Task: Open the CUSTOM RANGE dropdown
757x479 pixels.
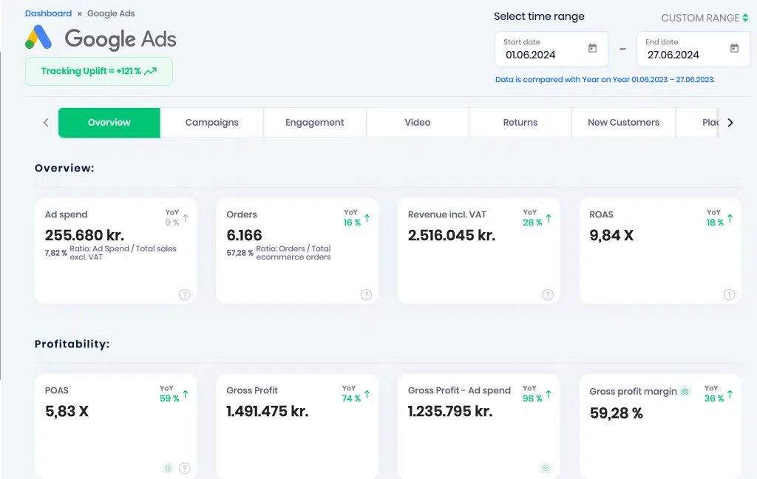Action: tap(705, 18)
